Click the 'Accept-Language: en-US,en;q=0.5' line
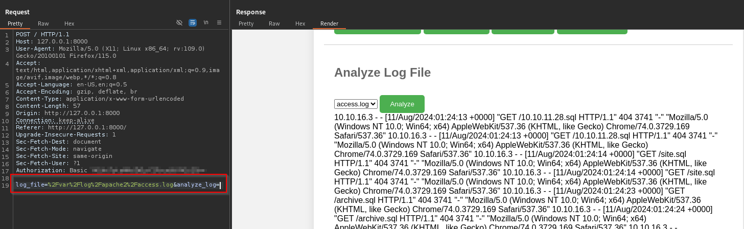The image size is (744, 229). click(x=72, y=84)
